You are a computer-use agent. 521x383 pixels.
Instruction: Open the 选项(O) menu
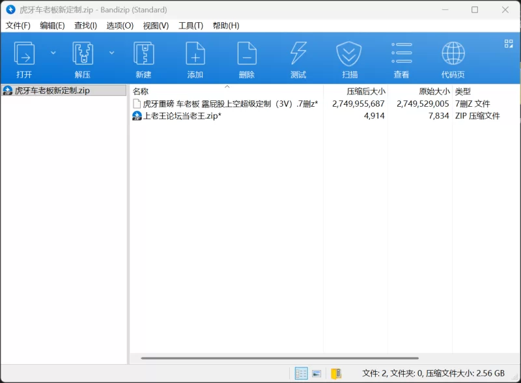120,25
